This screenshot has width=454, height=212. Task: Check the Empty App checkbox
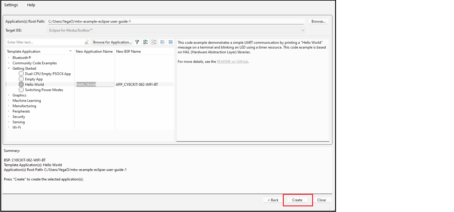tap(21, 79)
